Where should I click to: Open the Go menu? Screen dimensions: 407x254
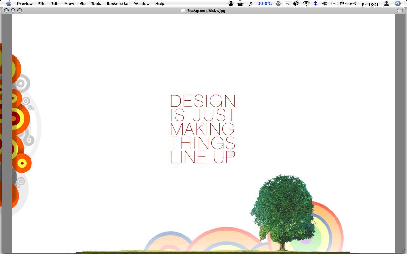[83, 3]
